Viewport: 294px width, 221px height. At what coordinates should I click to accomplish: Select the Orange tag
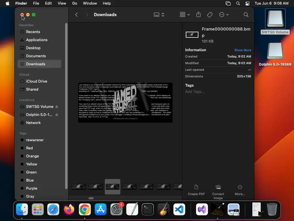pos(39,156)
